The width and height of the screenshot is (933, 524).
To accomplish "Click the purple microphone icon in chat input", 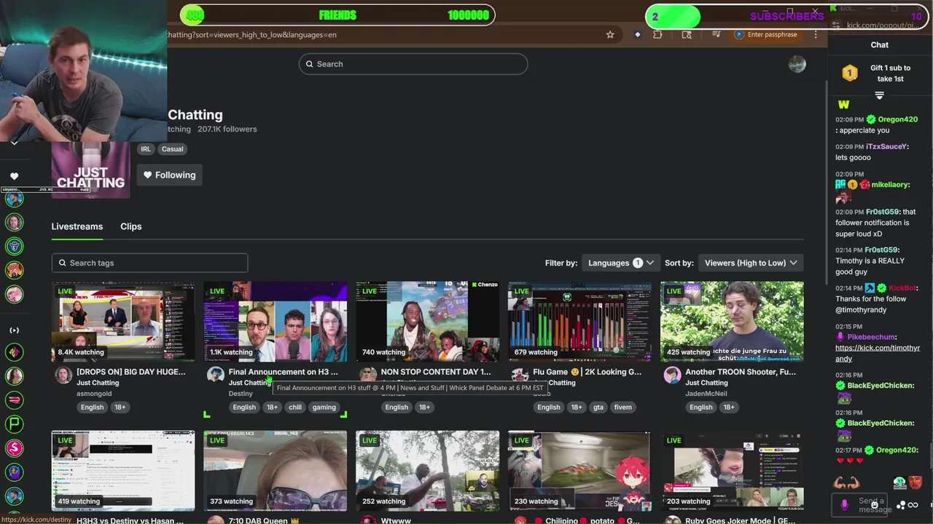I will point(844,505).
